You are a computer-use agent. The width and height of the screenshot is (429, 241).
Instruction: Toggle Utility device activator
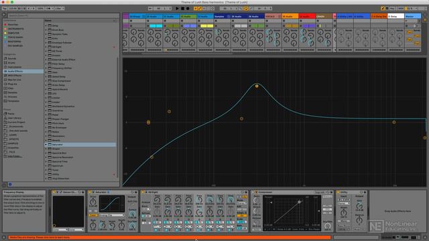tap(338, 192)
